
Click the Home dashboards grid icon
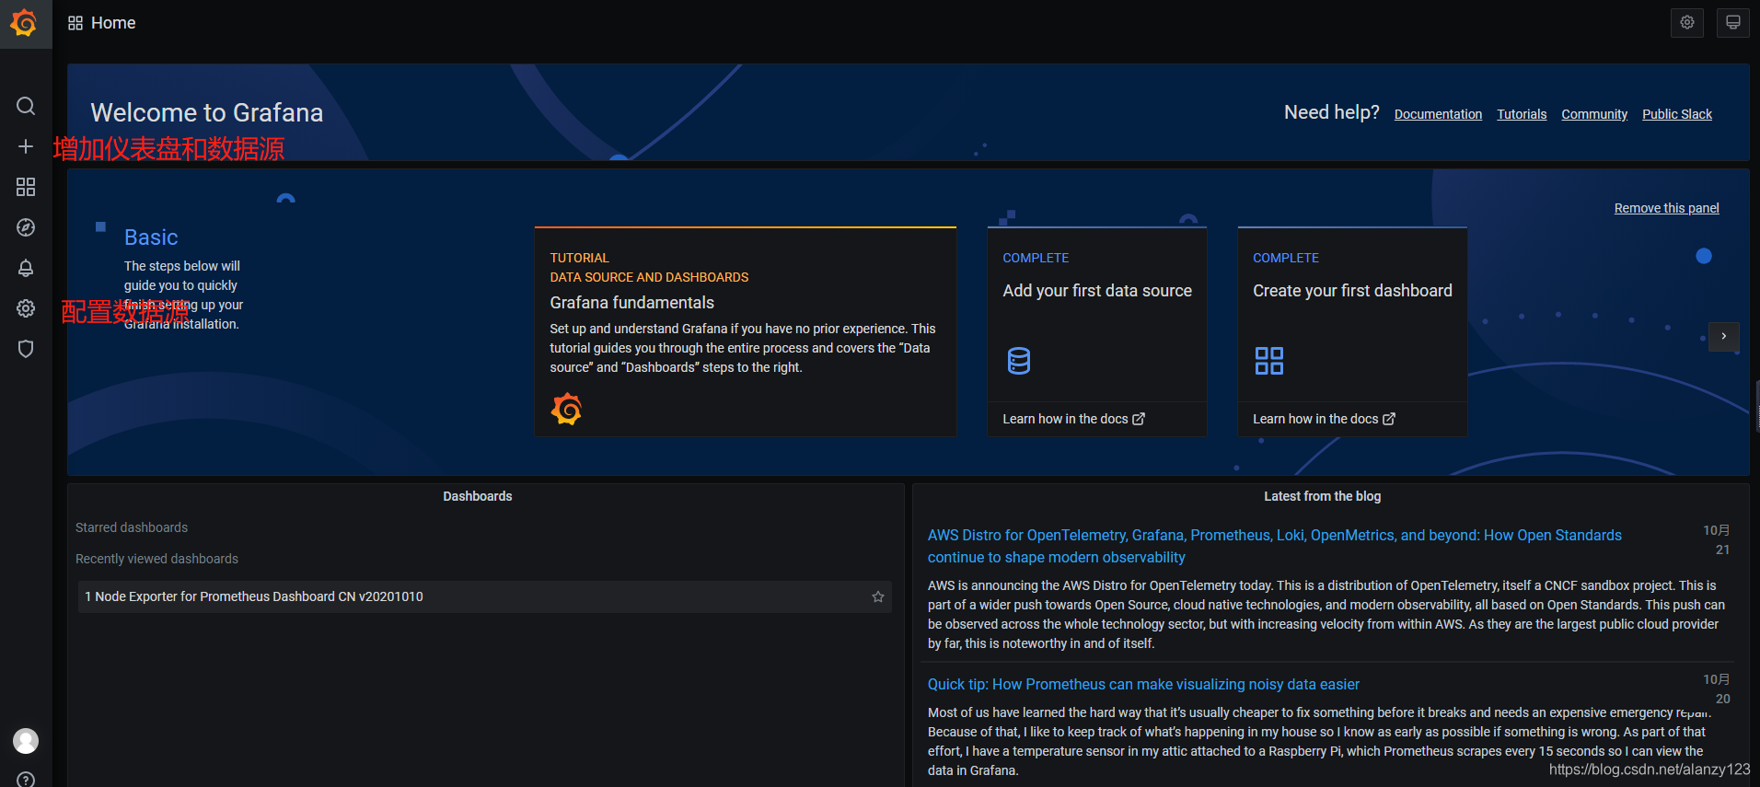75,23
